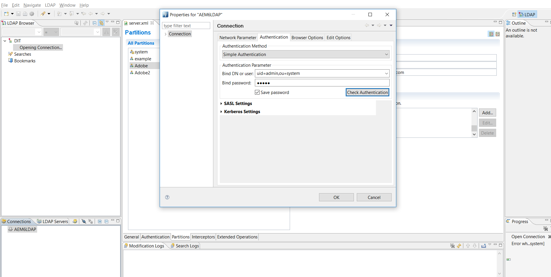Close the selected connection in Connections view
The height and width of the screenshot is (277, 551).
pos(90,221)
